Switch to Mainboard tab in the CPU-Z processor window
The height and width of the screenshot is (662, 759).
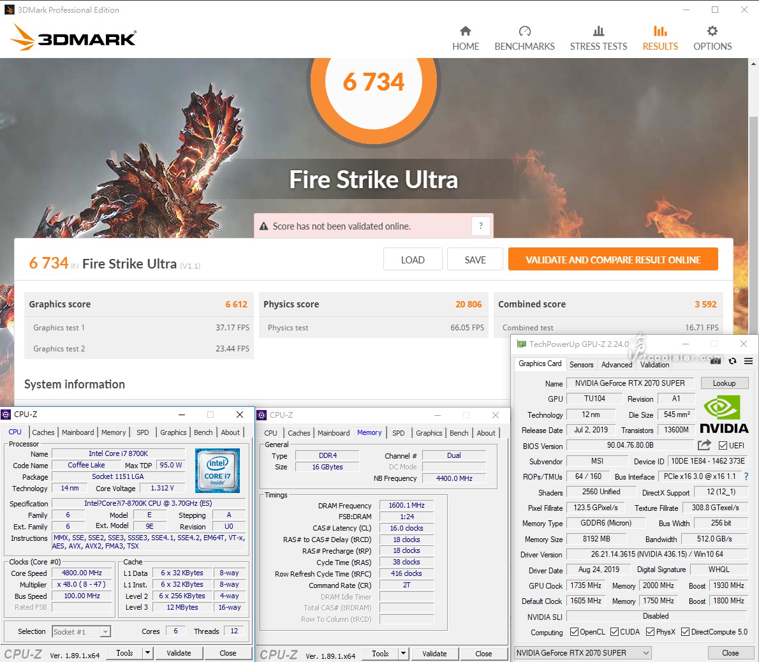78,432
